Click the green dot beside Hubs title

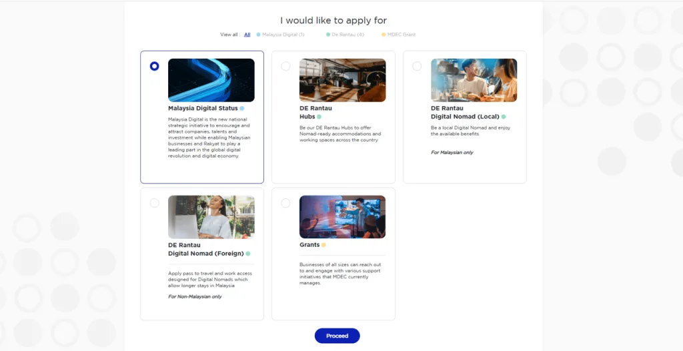(x=319, y=117)
